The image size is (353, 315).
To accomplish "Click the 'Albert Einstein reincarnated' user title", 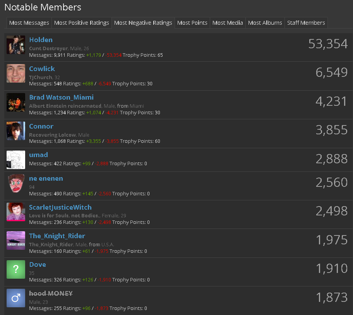I will point(65,106).
